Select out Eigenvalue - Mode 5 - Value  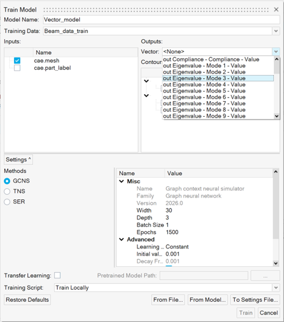pos(218,91)
